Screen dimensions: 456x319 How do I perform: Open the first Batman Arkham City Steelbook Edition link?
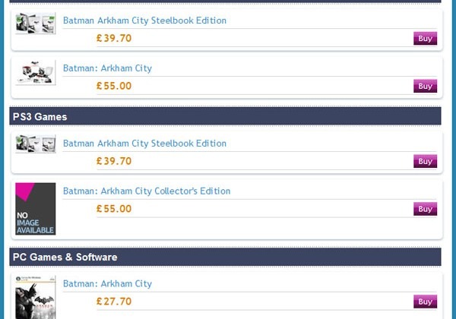144,21
